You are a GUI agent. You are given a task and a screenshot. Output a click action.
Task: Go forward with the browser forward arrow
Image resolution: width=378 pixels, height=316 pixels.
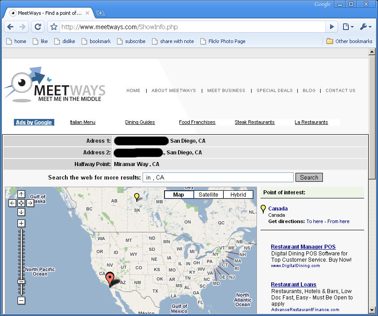pyautogui.click(x=22, y=27)
